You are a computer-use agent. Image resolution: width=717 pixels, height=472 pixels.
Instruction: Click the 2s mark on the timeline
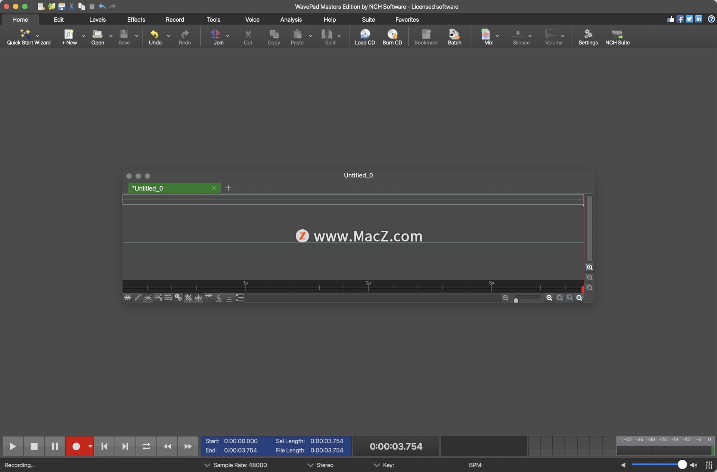[x=368, y=283]
